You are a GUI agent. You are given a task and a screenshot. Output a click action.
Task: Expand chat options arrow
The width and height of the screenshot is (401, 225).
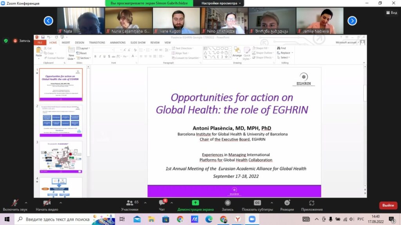(172, 203)
